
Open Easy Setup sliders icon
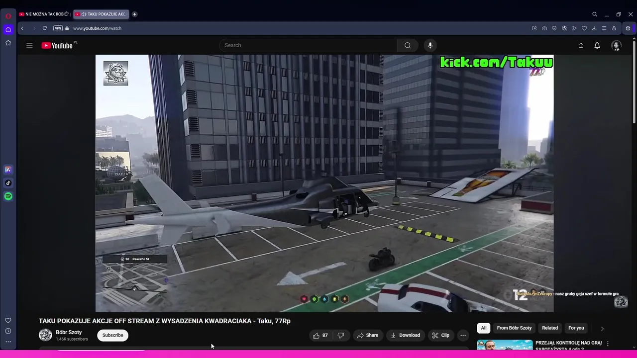pyautogui.click(x=604, y=28)
